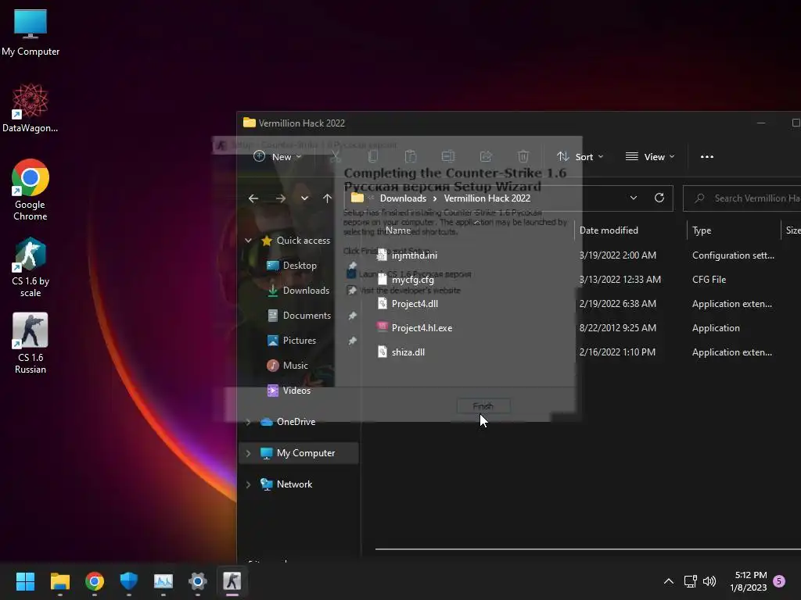Open the recent locations chevron
Screen dimensions: 801x600
pos(304,198)
